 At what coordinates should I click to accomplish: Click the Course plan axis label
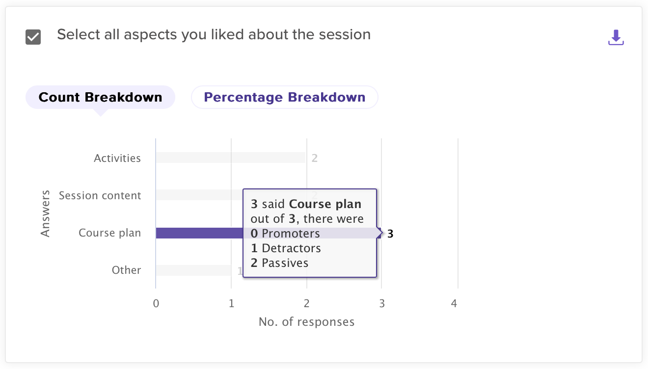coord(109,233)
